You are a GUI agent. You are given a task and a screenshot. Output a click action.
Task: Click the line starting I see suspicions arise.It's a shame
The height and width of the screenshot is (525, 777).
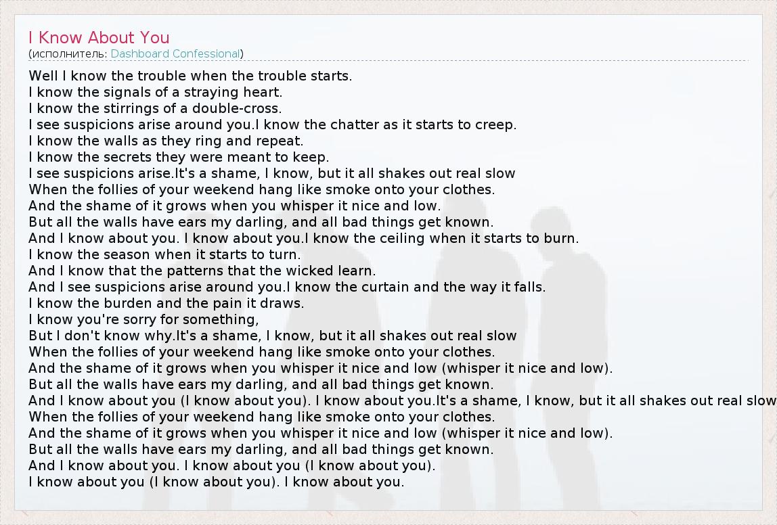click(271, 173)
